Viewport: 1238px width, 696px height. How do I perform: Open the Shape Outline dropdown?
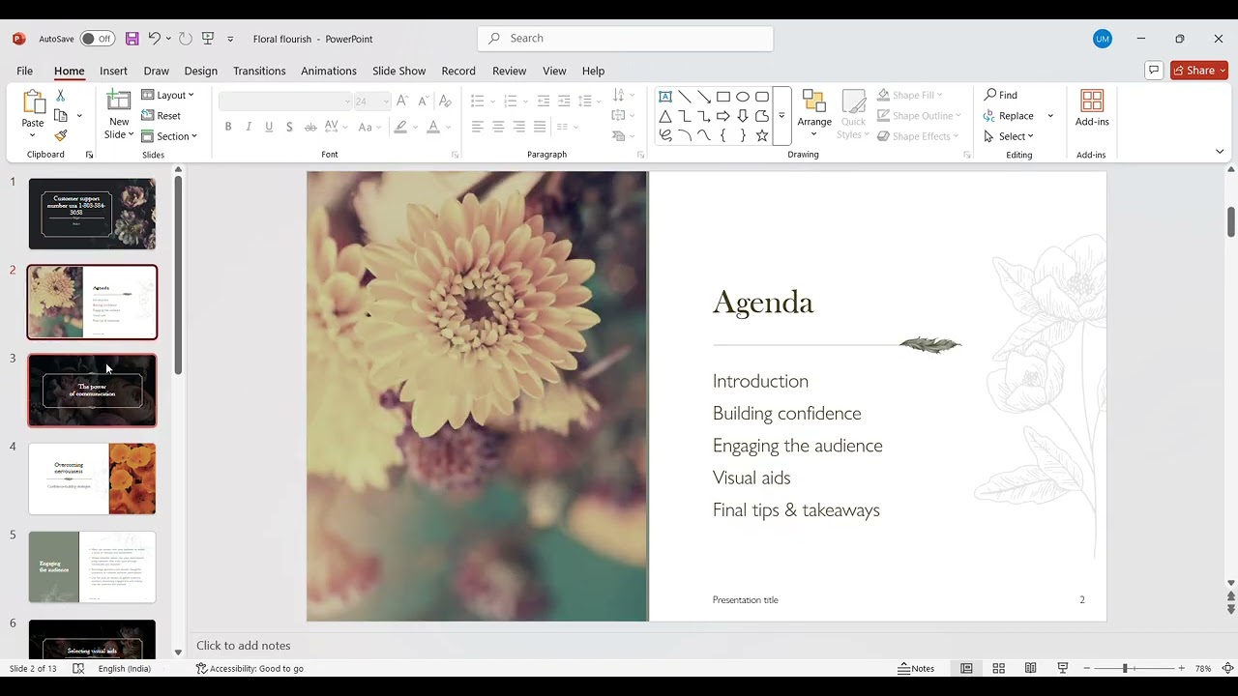coord(919,116)
